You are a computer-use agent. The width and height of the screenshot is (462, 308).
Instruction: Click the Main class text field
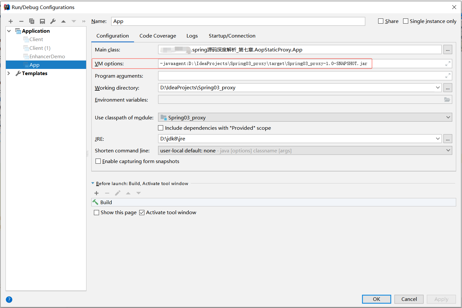click(x=300, y=49)
